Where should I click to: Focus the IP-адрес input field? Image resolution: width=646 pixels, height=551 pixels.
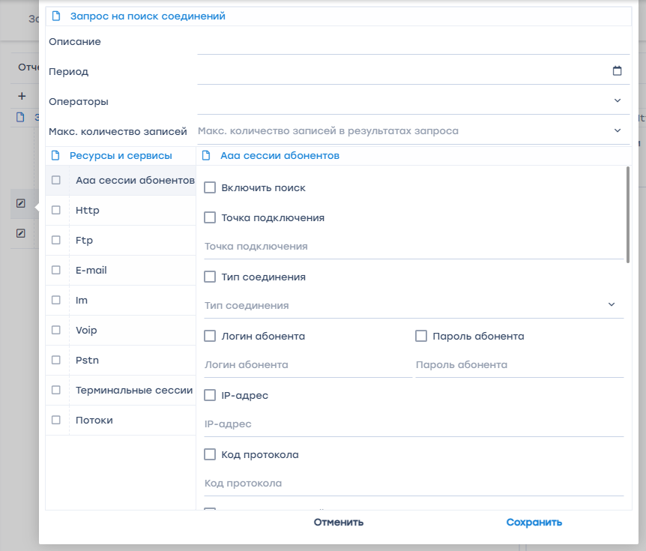(414, 424)
